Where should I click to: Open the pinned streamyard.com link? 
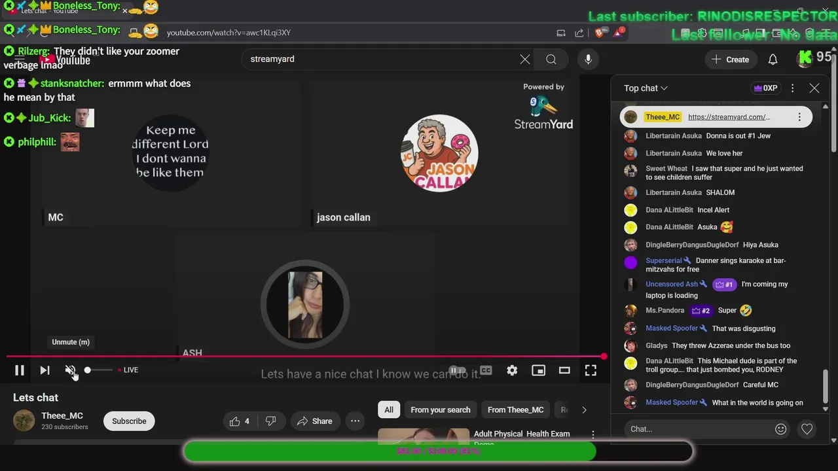point(729,117)
